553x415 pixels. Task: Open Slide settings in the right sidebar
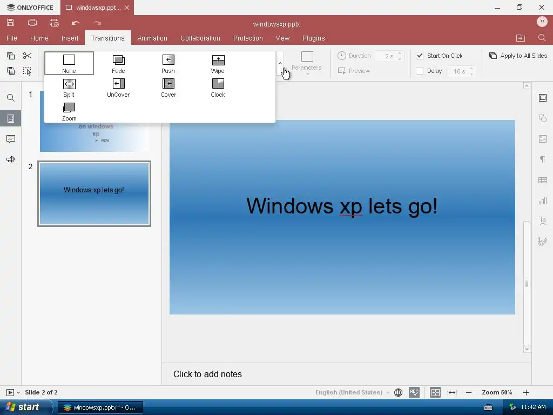pos(543,98)
